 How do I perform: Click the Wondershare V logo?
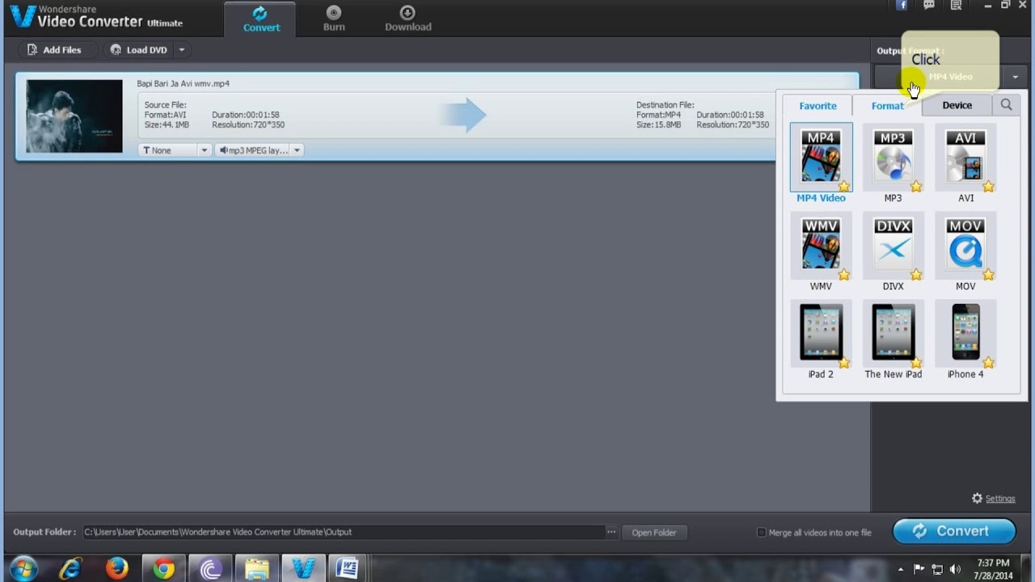coord(21,16)
